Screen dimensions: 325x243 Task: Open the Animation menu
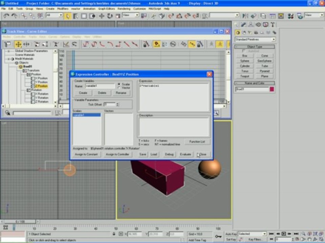click(89, 9)
